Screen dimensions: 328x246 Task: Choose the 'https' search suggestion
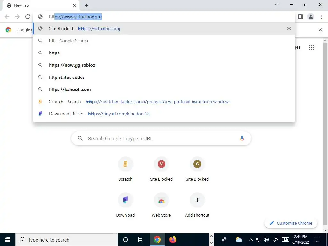pyautogui.click(x=164, y=53)
